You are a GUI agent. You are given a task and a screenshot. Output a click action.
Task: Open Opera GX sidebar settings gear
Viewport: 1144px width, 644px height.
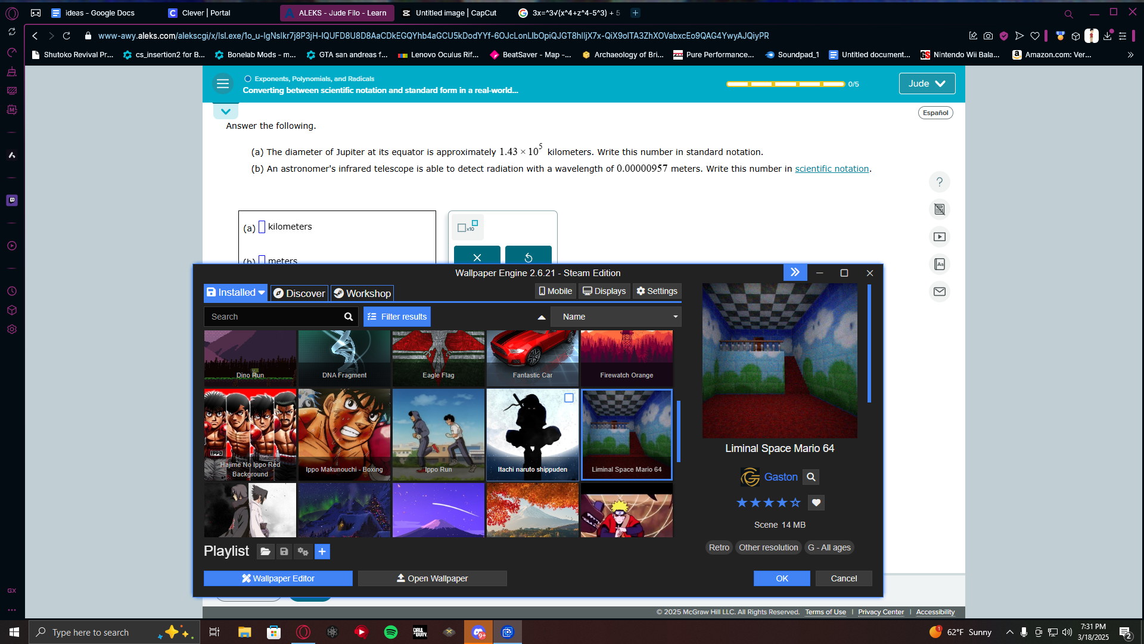coord(12,329)
